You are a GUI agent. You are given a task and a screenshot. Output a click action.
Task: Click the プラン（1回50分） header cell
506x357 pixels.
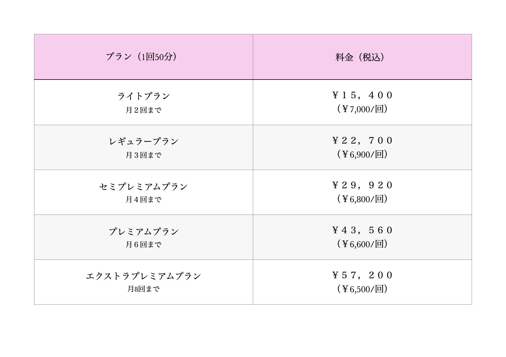tap(143, 57)
